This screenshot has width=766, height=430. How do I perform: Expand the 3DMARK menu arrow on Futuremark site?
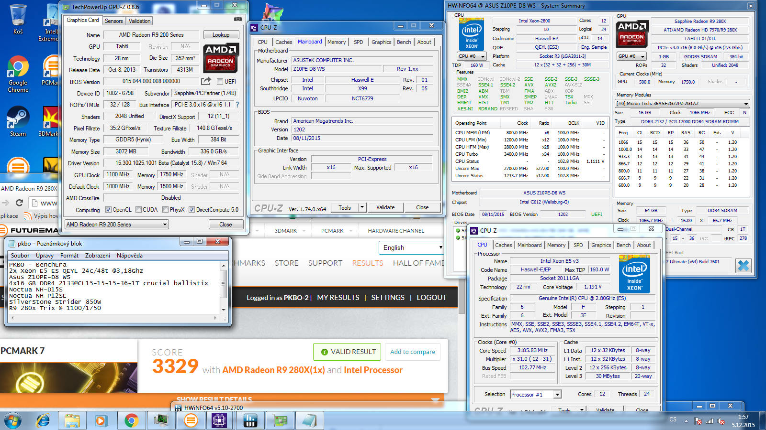click(x=257, y=231)
